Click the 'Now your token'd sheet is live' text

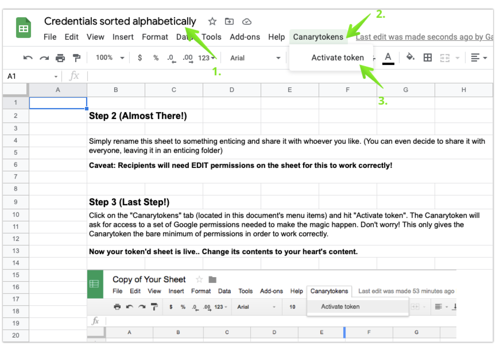223,252
